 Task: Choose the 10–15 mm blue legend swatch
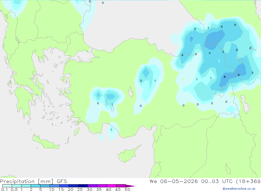[x=55, y=186]
